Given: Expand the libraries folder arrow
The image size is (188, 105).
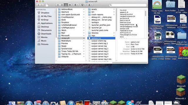Looking at the screenshot, I should (x=114, y=33).
